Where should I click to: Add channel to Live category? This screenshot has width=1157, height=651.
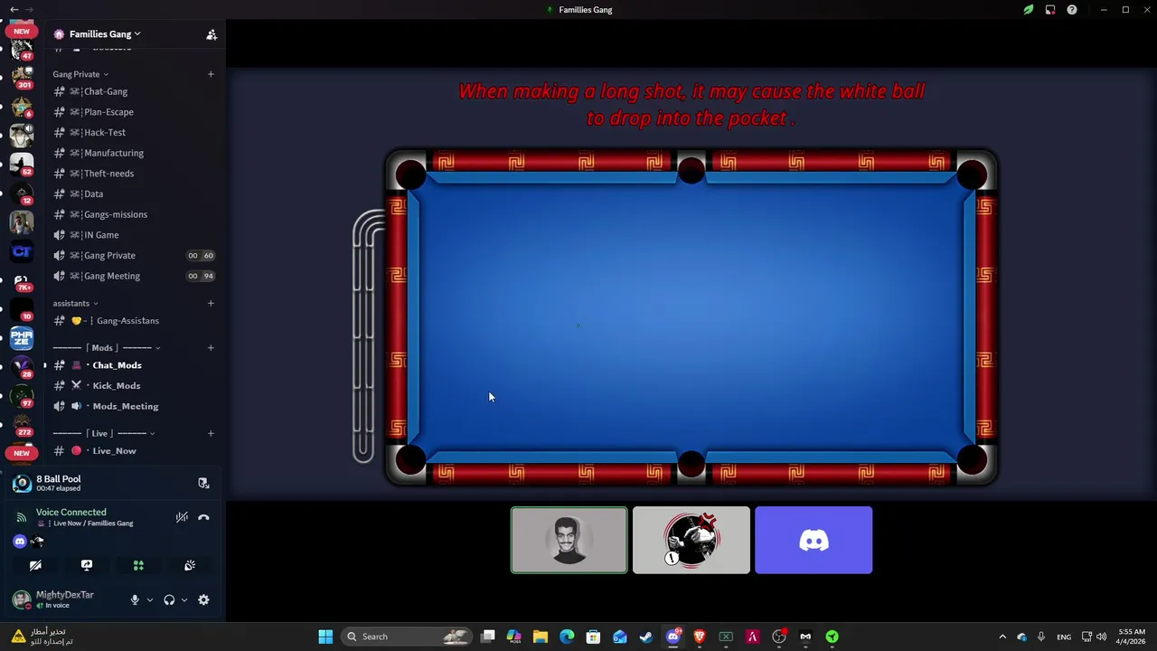click(x=211, y=433)
